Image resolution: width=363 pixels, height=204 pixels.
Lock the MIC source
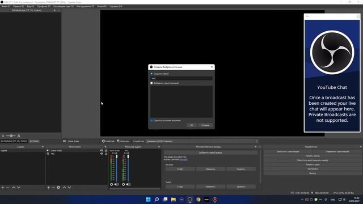(106, 154)
